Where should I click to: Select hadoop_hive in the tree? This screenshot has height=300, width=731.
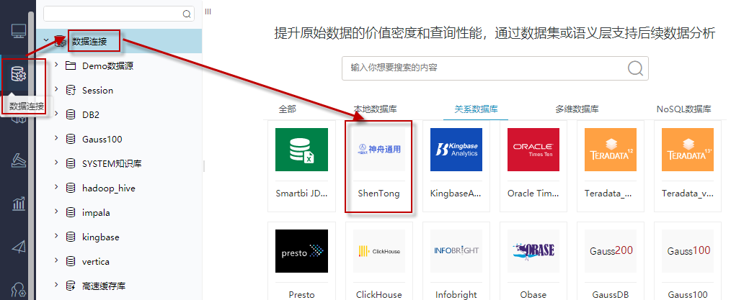109,188
